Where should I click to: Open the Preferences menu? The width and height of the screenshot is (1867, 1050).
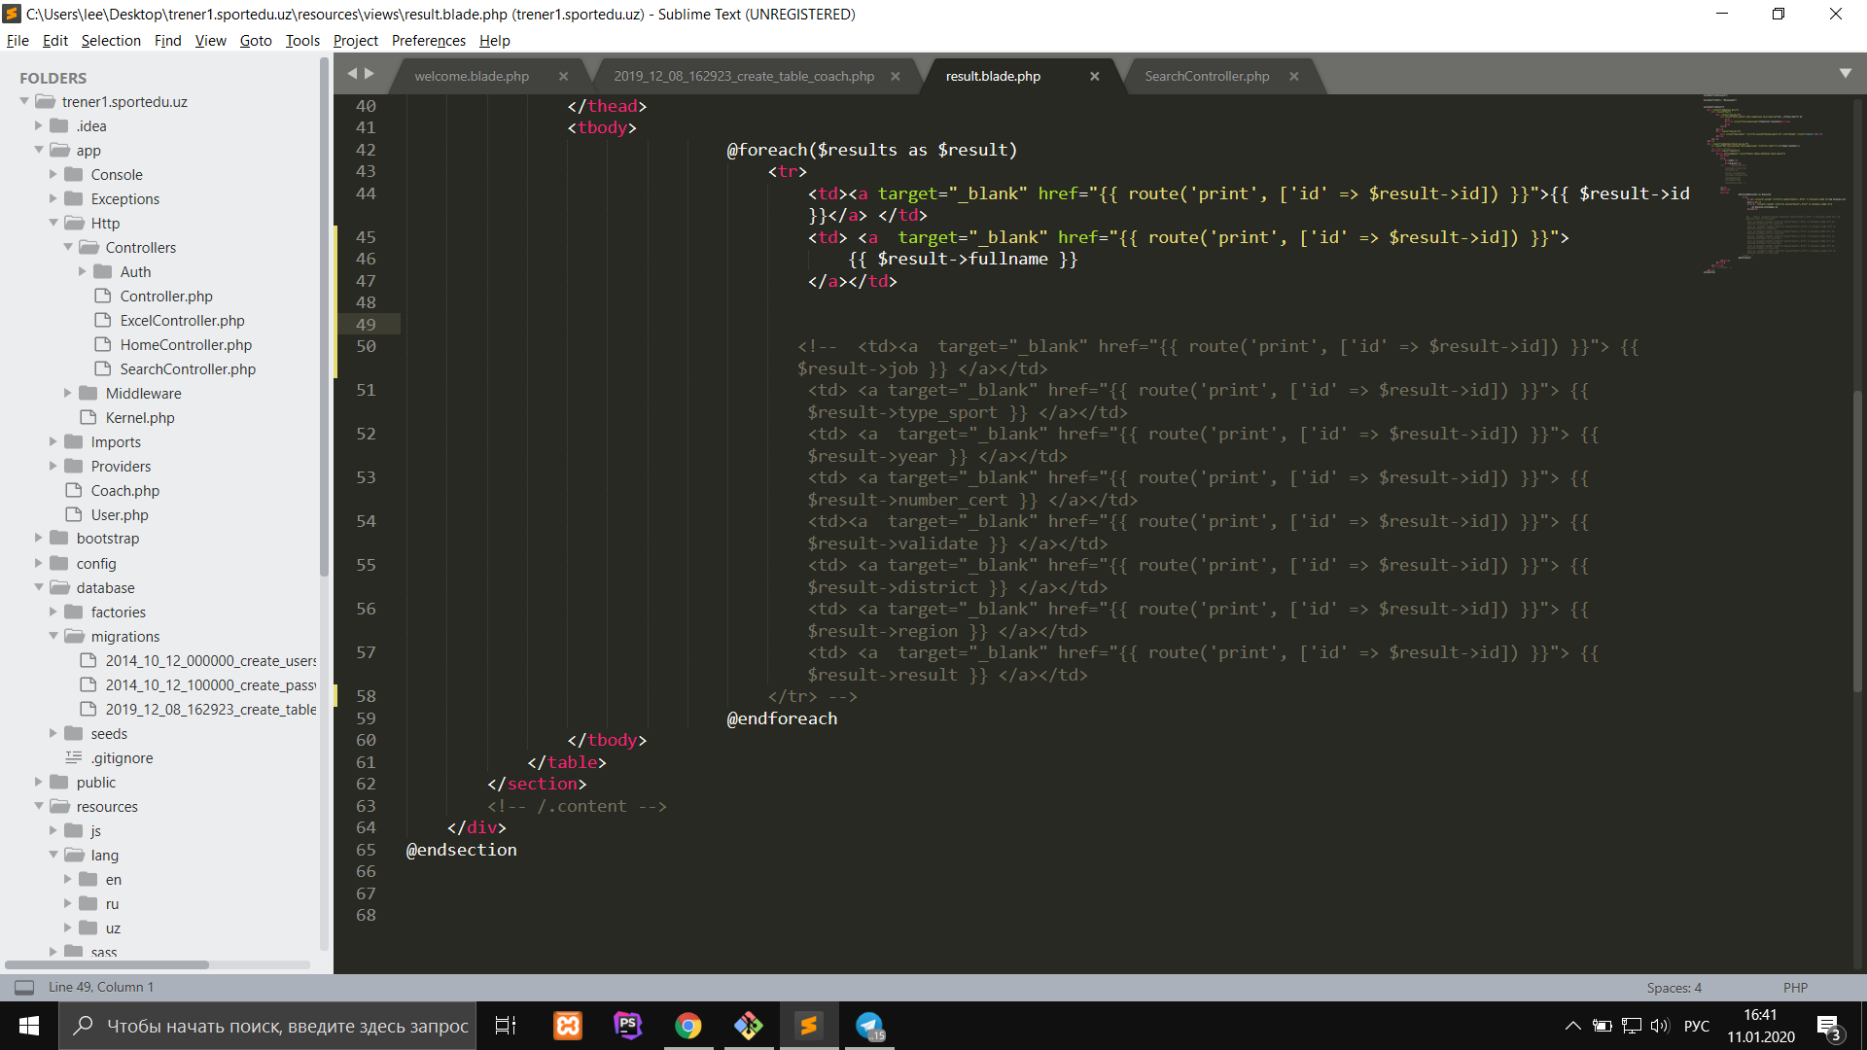pos(428,40)
